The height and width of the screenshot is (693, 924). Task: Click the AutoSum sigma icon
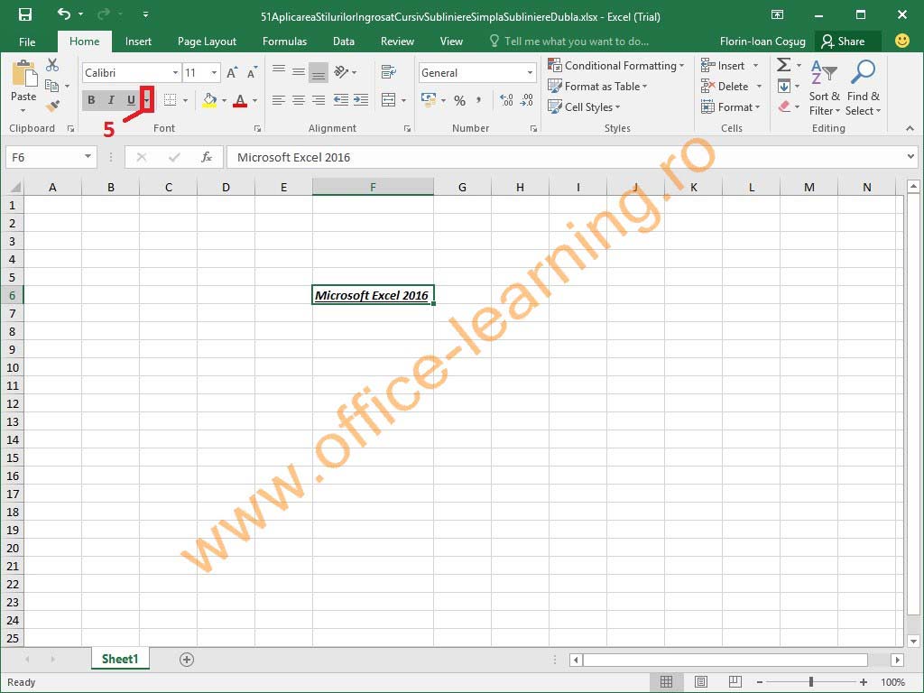pos(783,65)
